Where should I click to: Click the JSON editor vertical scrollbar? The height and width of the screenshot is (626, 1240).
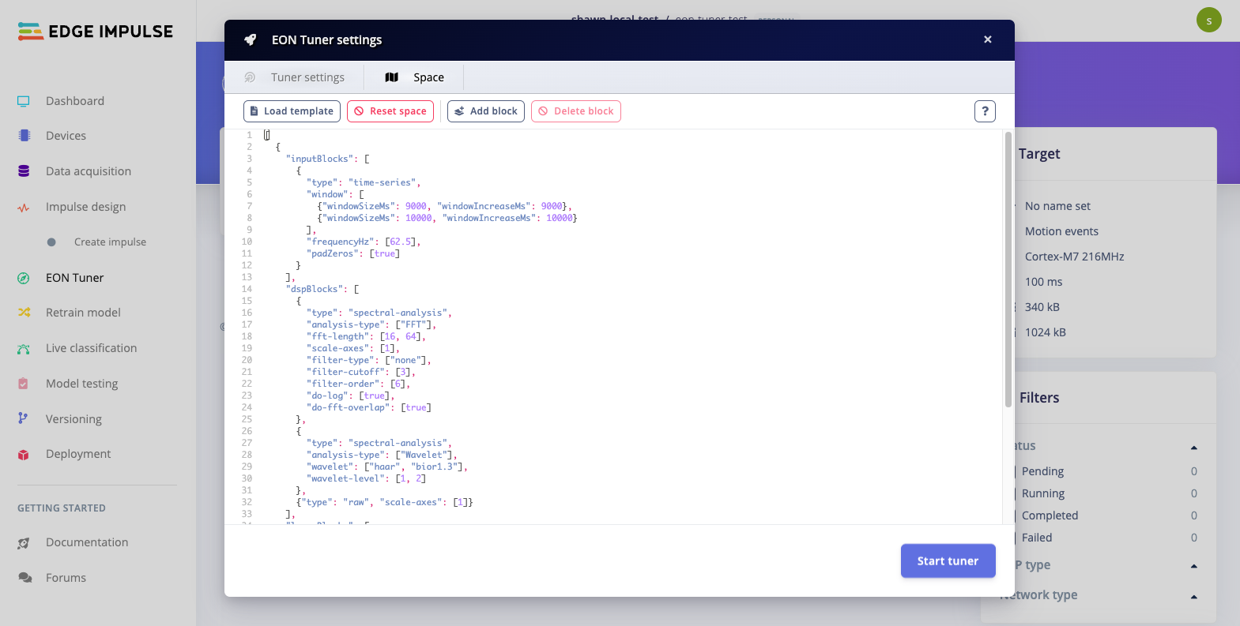pyautogui.click(x=1008, y=269)
